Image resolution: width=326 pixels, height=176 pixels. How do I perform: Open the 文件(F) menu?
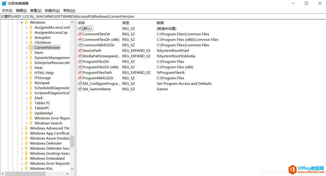7,10
